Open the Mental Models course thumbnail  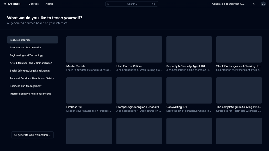pos(89,50)
